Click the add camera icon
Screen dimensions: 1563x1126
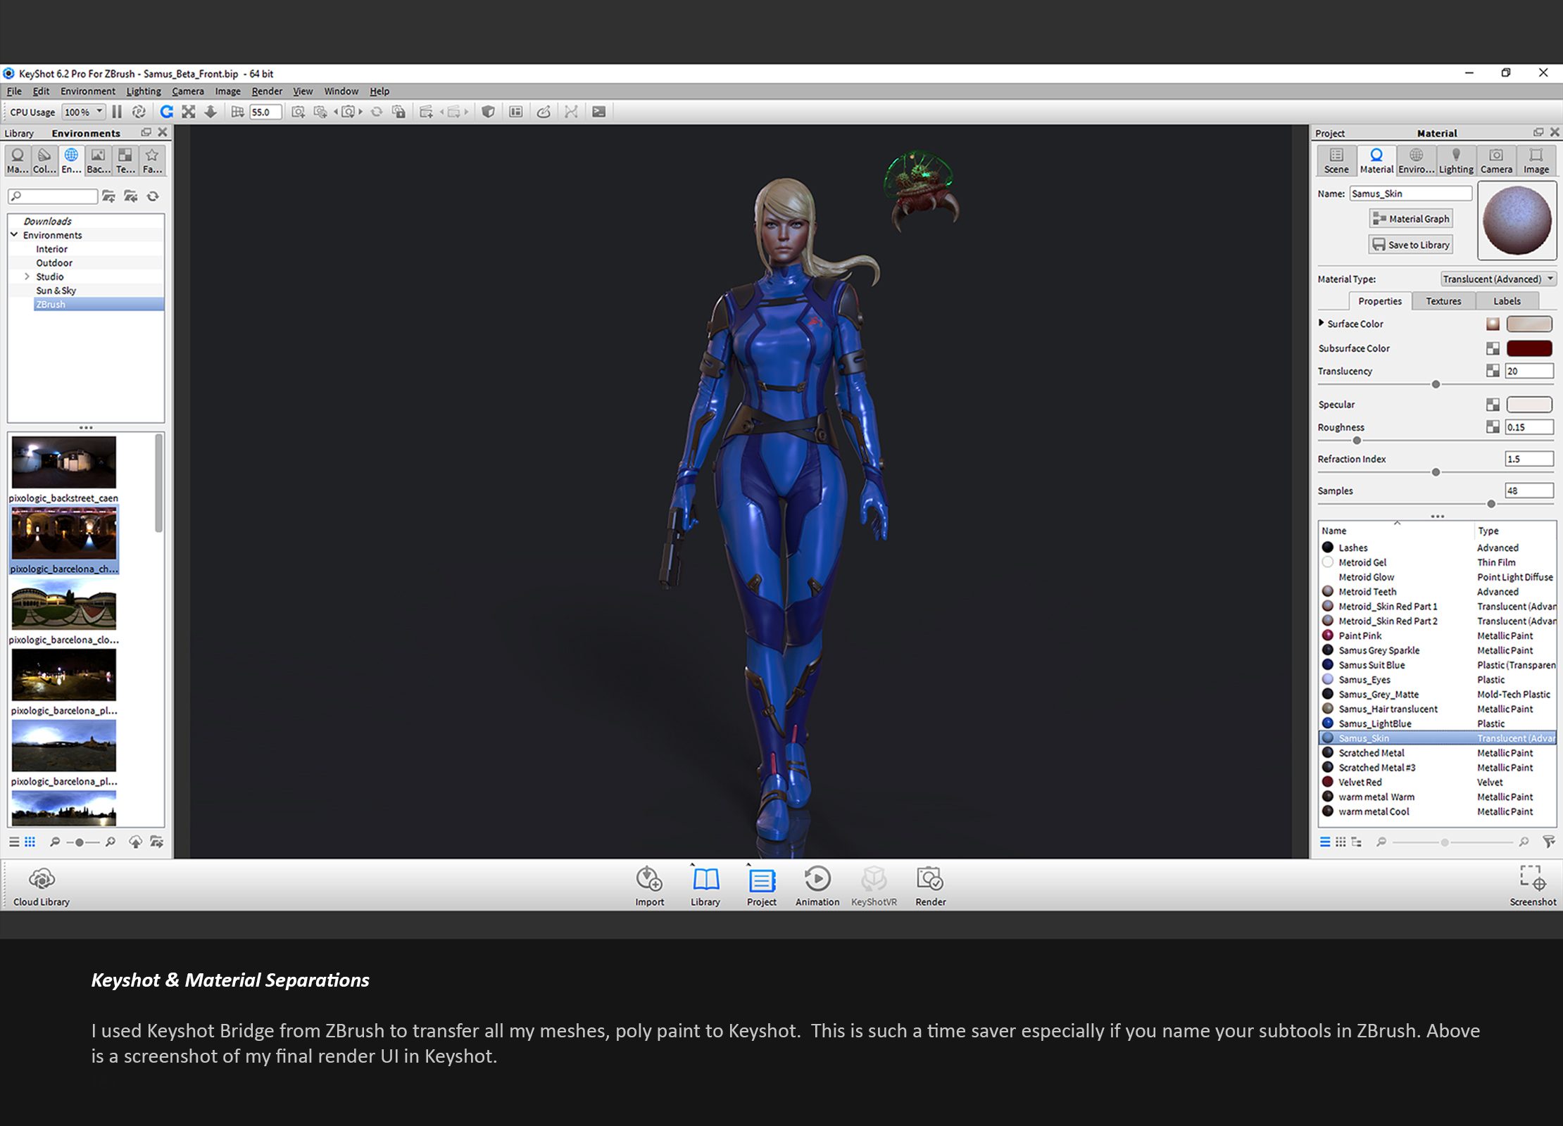[x=298, y=112]
